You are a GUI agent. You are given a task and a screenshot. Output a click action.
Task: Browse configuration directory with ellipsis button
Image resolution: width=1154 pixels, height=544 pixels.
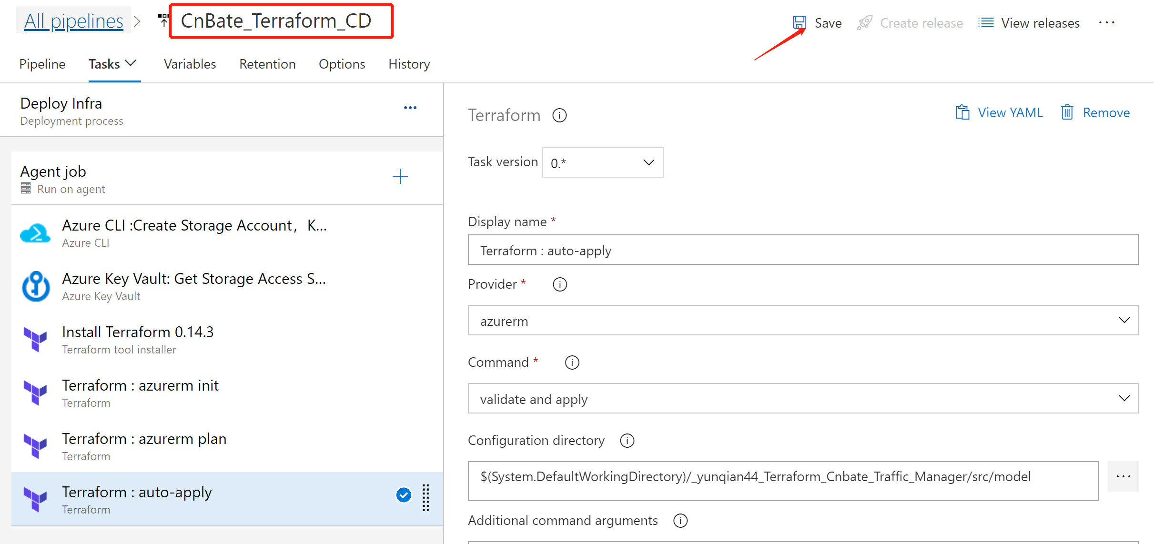tap(1123, 476)
